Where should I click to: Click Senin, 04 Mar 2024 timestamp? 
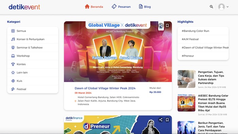(x=212, y=87)
